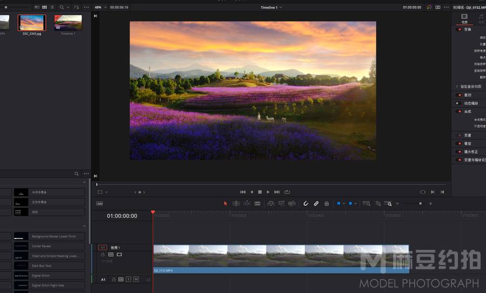This screenshot has height=293, width=486.
Task: Select the Digital Glitch title
Action: [49, 276]
